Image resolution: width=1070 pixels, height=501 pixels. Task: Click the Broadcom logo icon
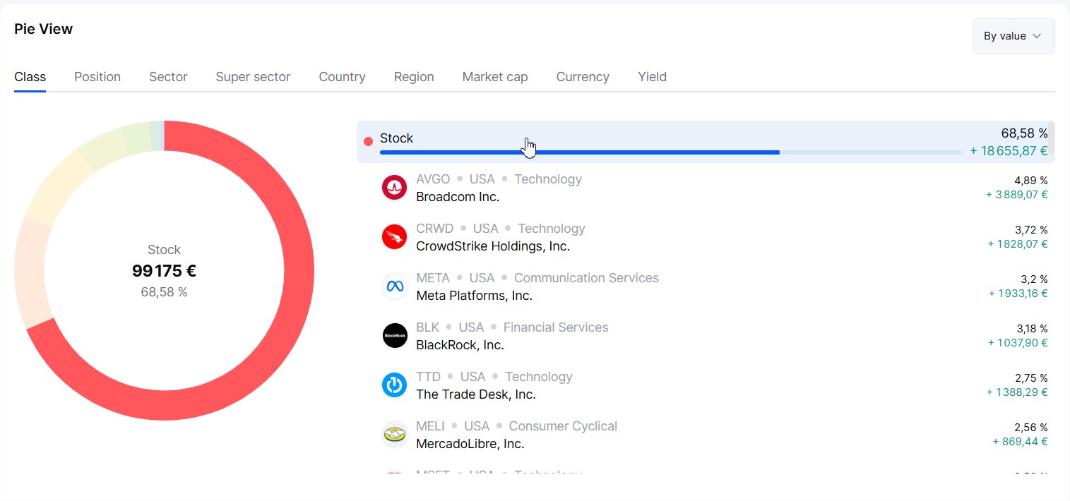[394, 188]
